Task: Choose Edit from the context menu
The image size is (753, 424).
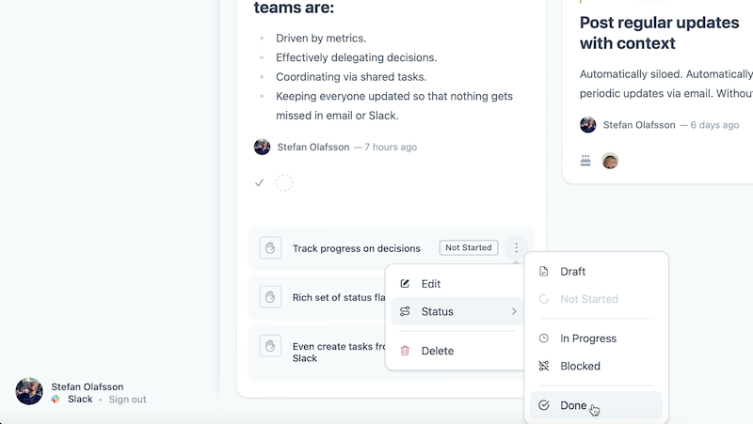Action: click(x=430, y=284)
